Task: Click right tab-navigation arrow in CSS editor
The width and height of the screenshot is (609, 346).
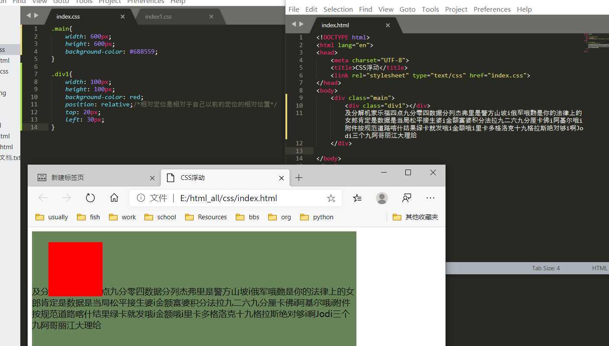Action: [36, 15]
